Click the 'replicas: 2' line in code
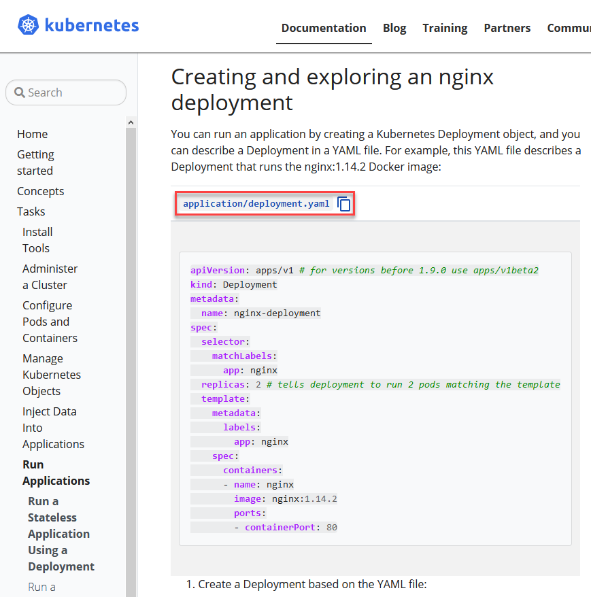591x597 pixels. click(231, 385)
